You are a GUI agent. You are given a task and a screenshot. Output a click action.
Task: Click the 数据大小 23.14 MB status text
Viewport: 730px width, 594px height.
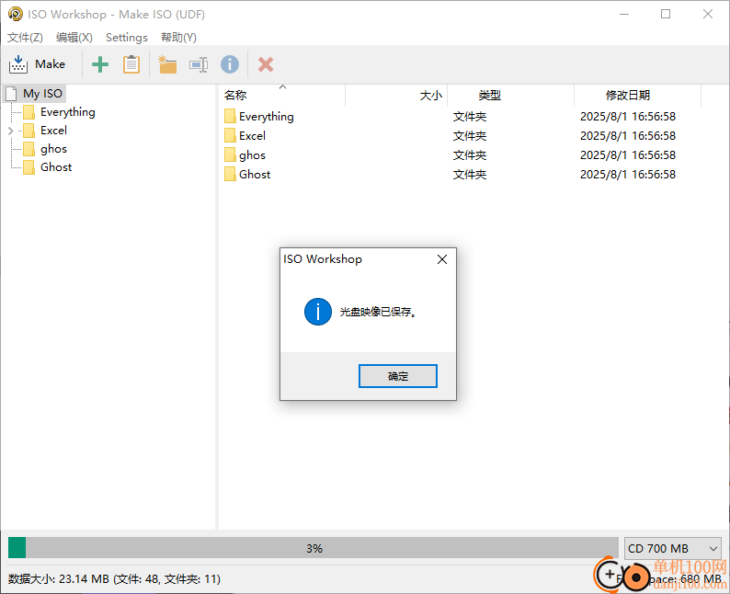(x=114, y=579)
